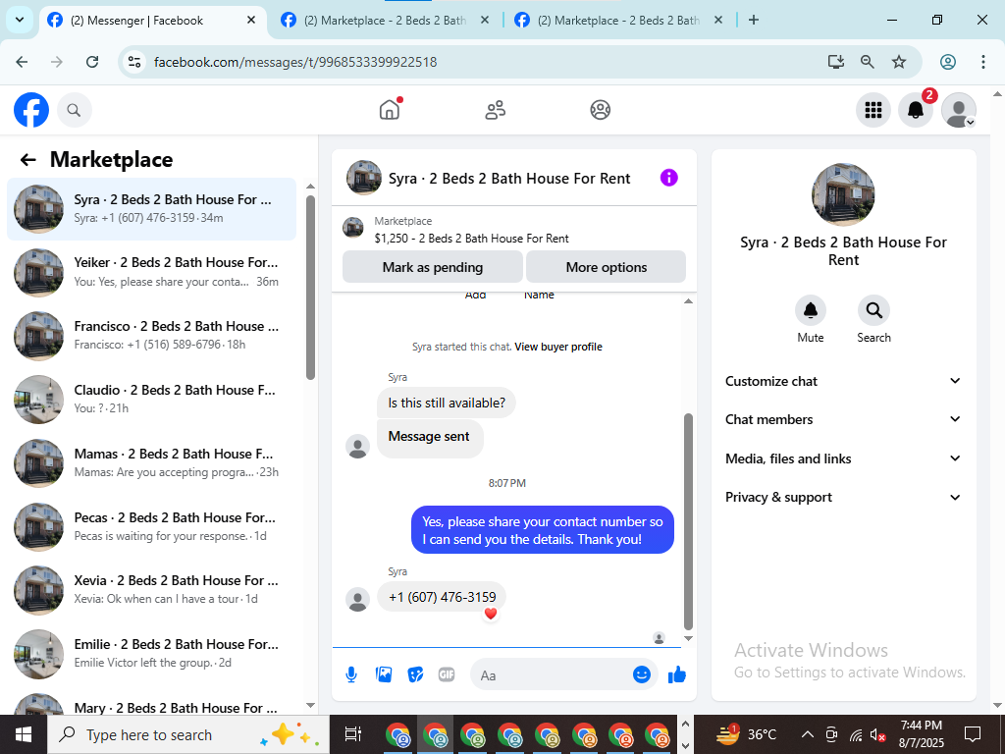The width and height of the screenshot is (1005, 754).
Task: Open Marketplace listing $1,250 link
Action: point(472,239)
